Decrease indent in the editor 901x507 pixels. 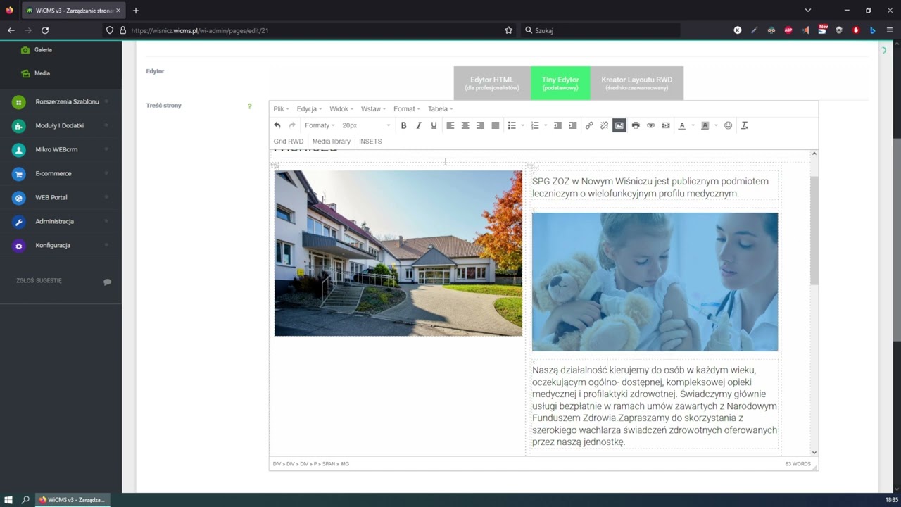click(557, 125)
